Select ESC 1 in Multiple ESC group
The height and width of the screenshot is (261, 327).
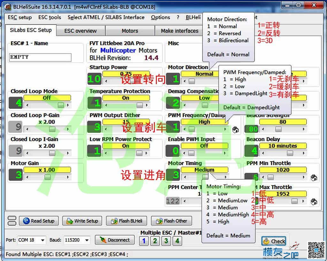pyautogui.click(x=144, y=241)
